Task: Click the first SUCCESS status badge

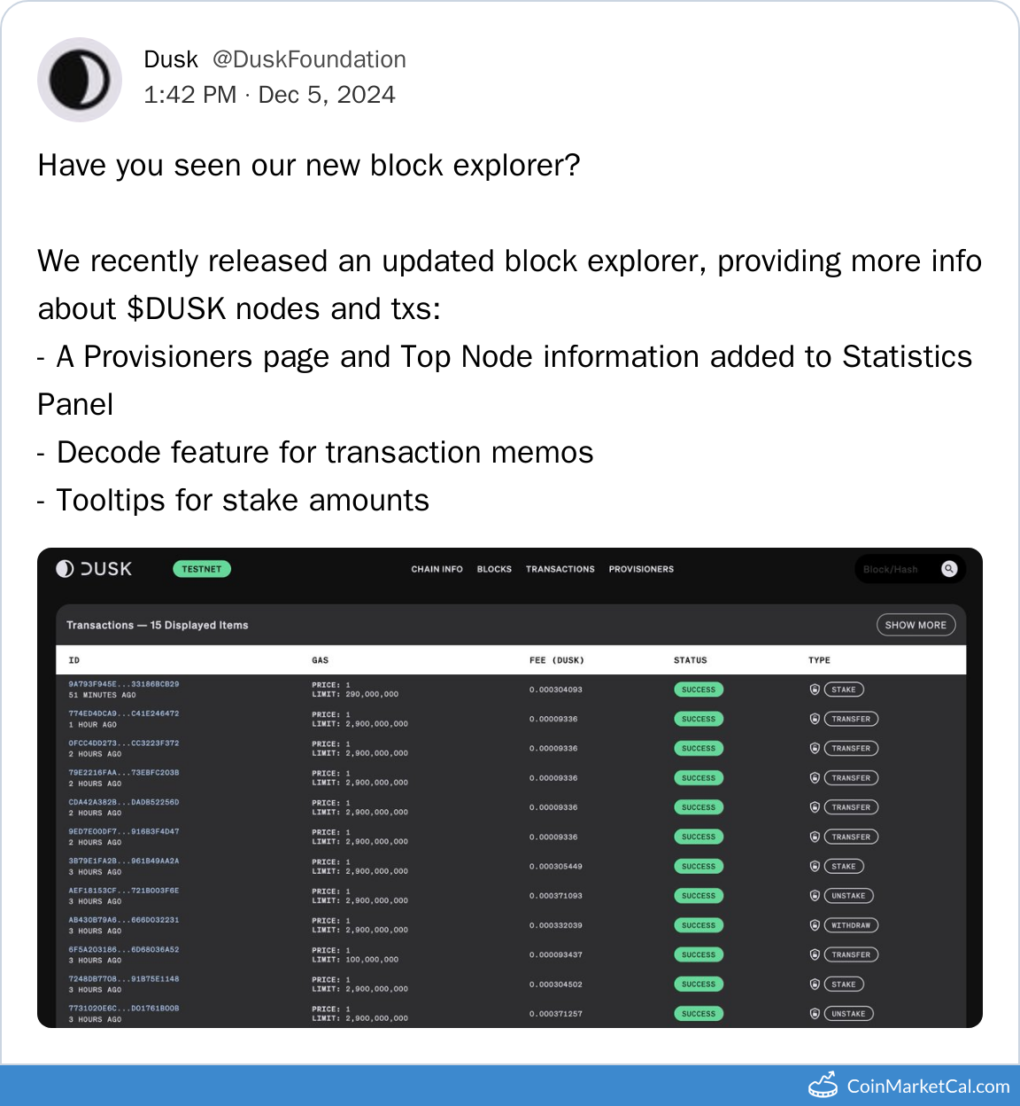Action: click(699, 689)
